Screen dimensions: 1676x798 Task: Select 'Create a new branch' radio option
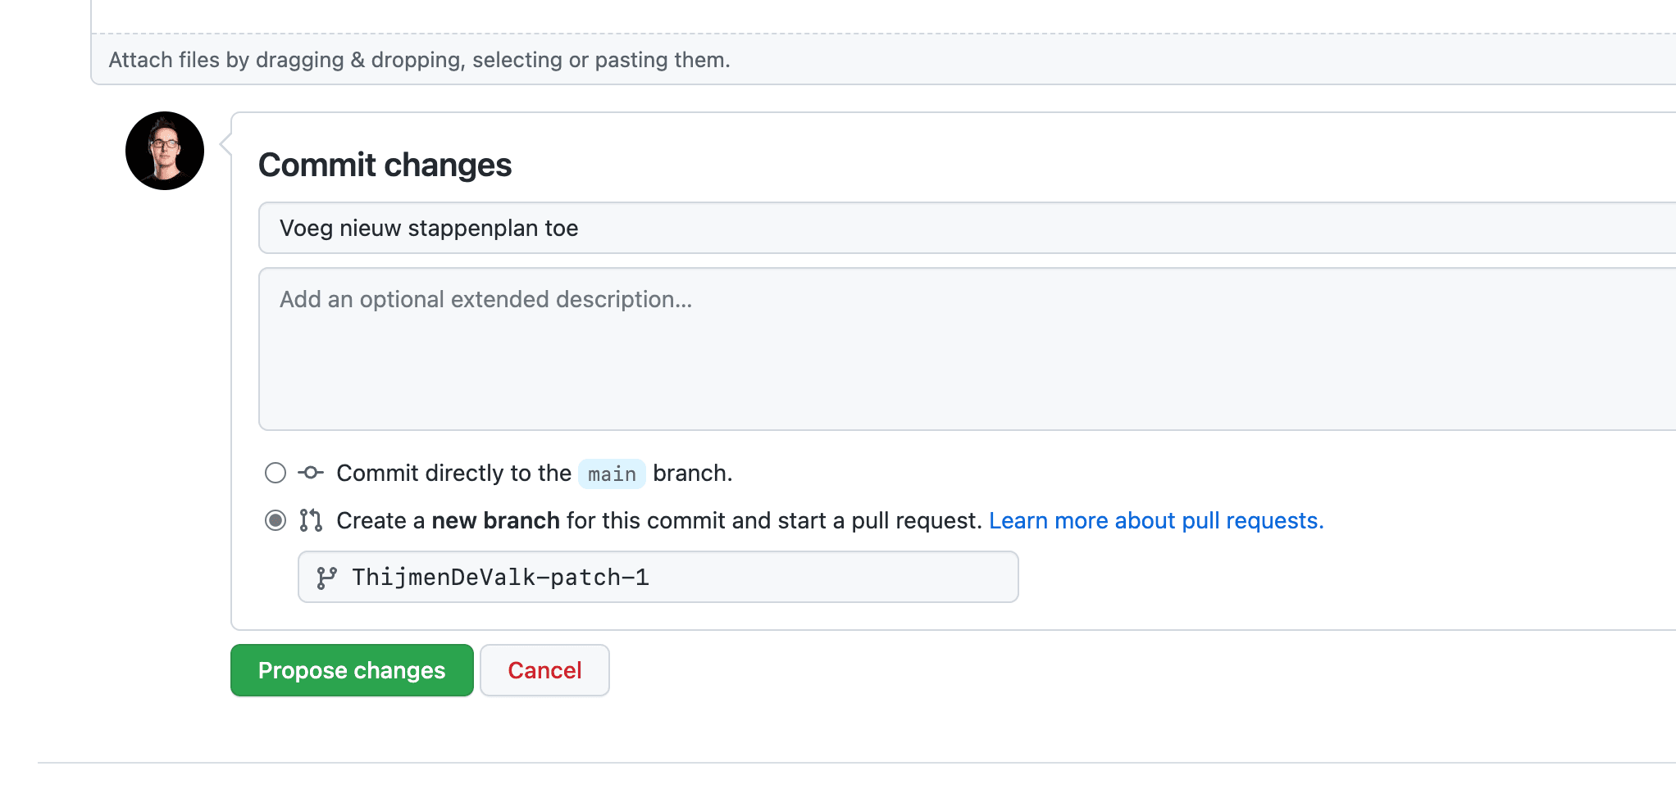pyautogui.click(x=276, y=520)
